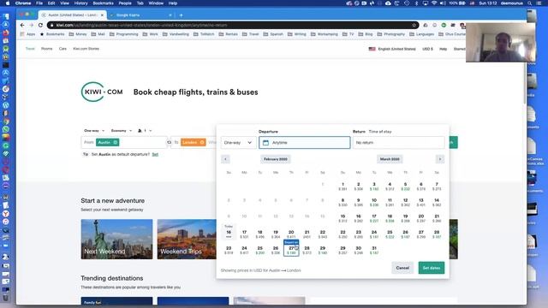Click Time Machine icon in menu bar

407,3
